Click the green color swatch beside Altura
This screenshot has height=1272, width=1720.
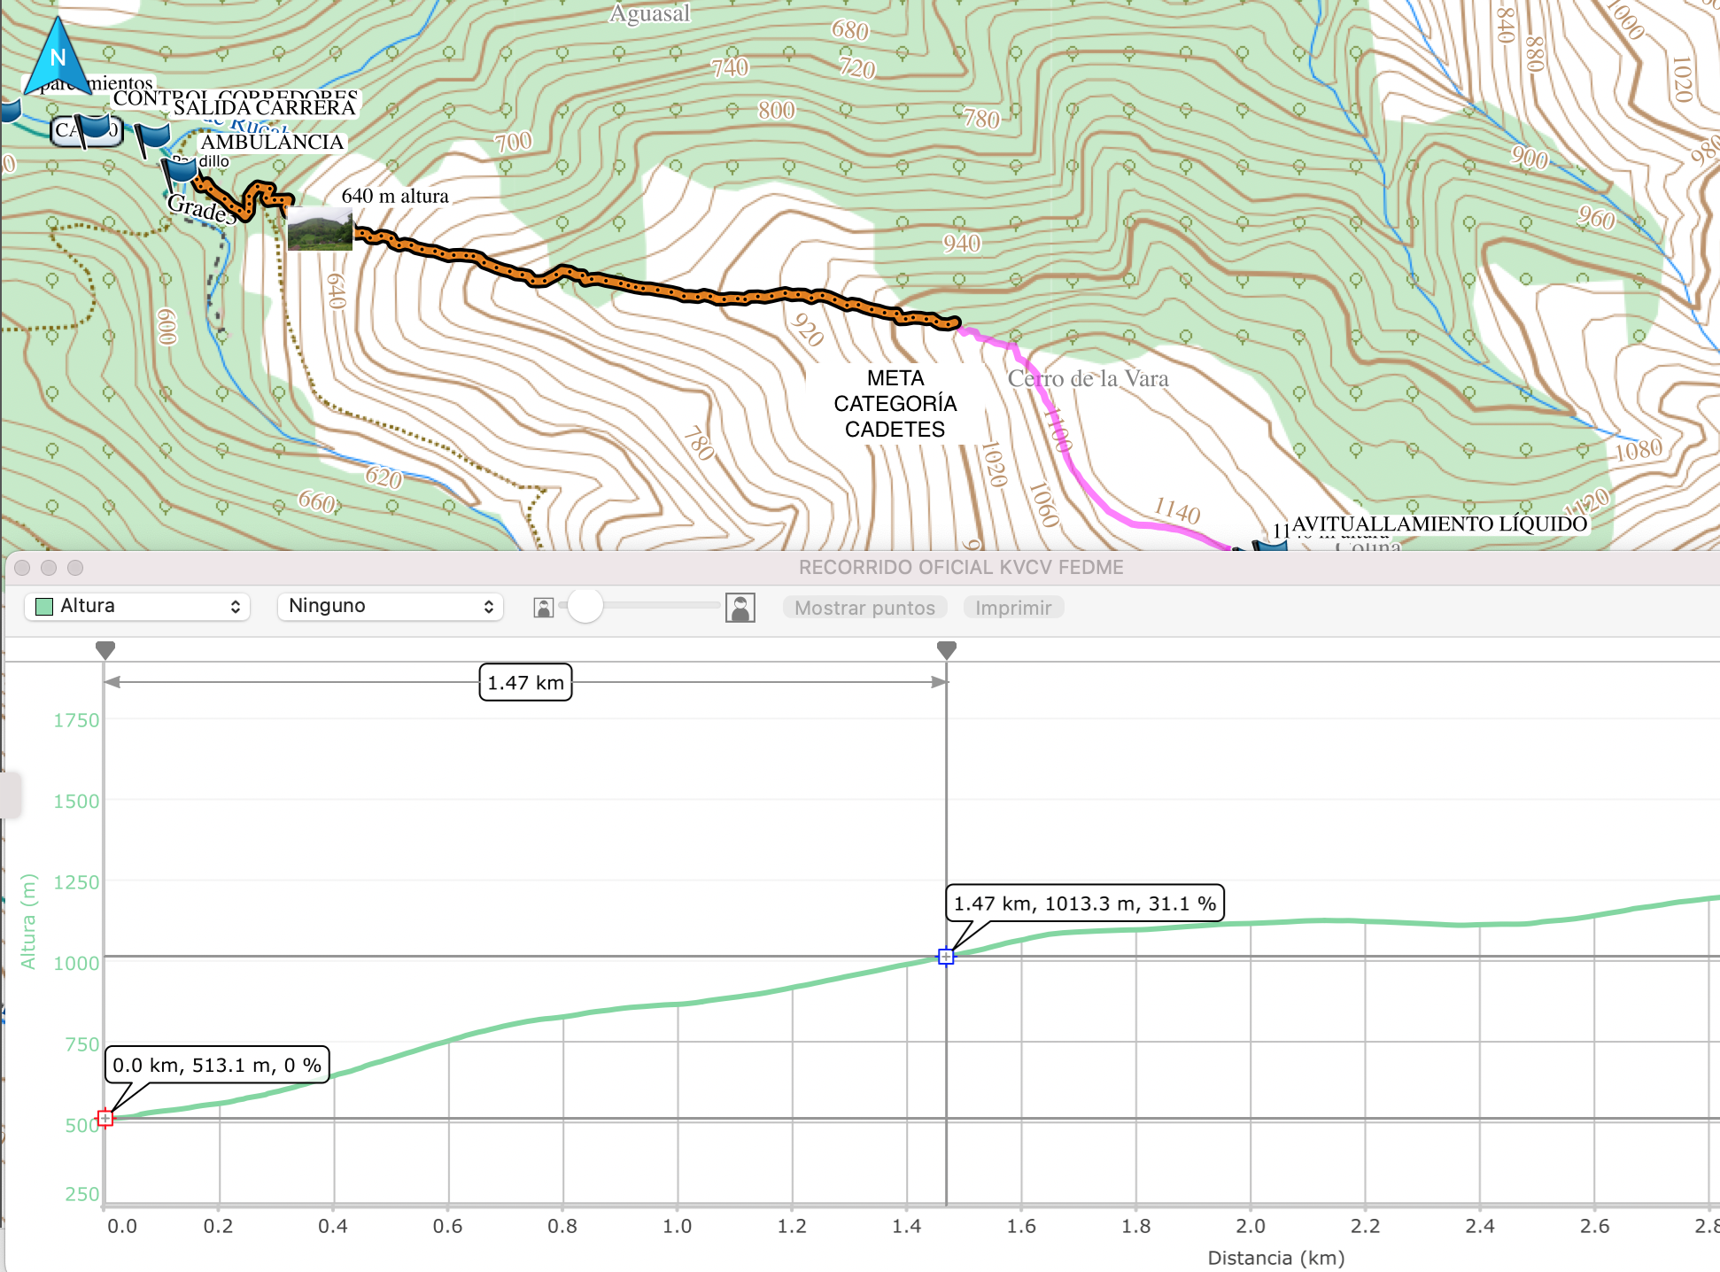[x=43, y=606]
